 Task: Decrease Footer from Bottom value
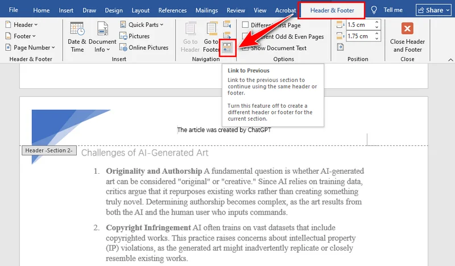[377, 38]
